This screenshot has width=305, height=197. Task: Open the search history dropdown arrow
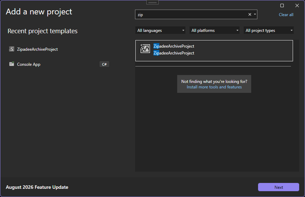point(255,14)
